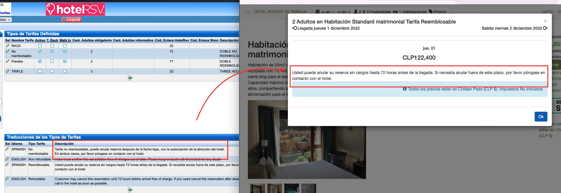
Task: Add new row icon under Traducciones table
Action: (x=130, y=190)
